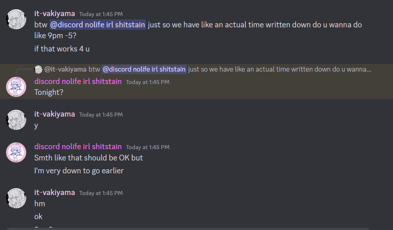Select the 'I'm very down to go earlier' message
393x230 pixels.
point(79,171)
